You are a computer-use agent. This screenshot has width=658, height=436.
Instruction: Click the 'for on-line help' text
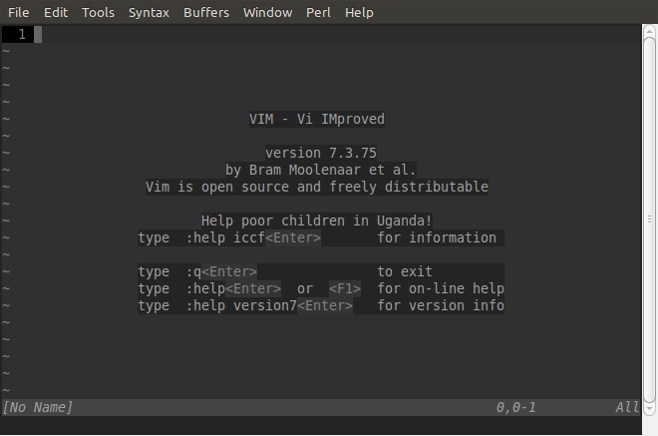(x=441, y=288)
